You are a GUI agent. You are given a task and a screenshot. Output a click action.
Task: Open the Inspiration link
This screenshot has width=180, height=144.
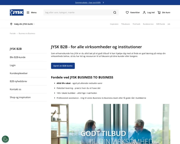[x=114, y=24]
